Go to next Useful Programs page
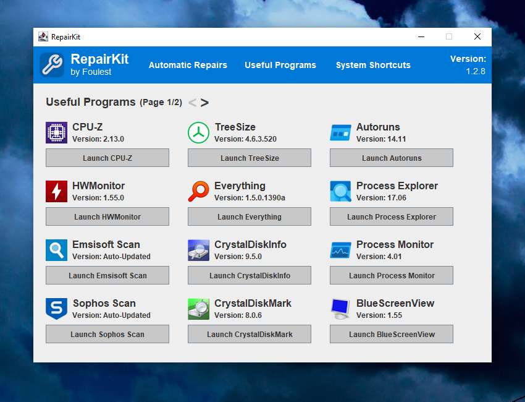Screen dimensions: 525x402 tap(204, 102)
